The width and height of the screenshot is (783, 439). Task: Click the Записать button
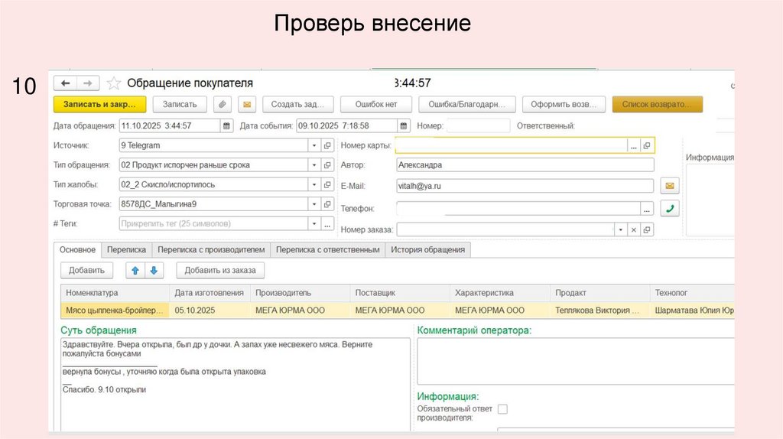pyautogui.click(x=180, y=104)
